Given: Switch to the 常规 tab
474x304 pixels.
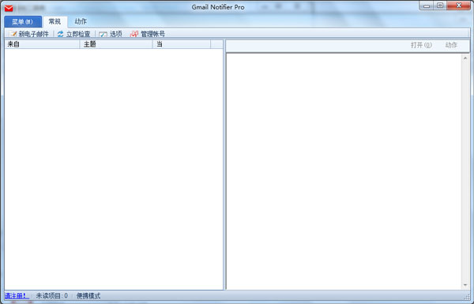Looking at the screenshot, I should point(55,21).
